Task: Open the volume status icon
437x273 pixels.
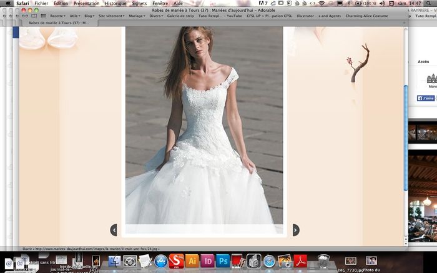Action: click(x=382, y=3)
